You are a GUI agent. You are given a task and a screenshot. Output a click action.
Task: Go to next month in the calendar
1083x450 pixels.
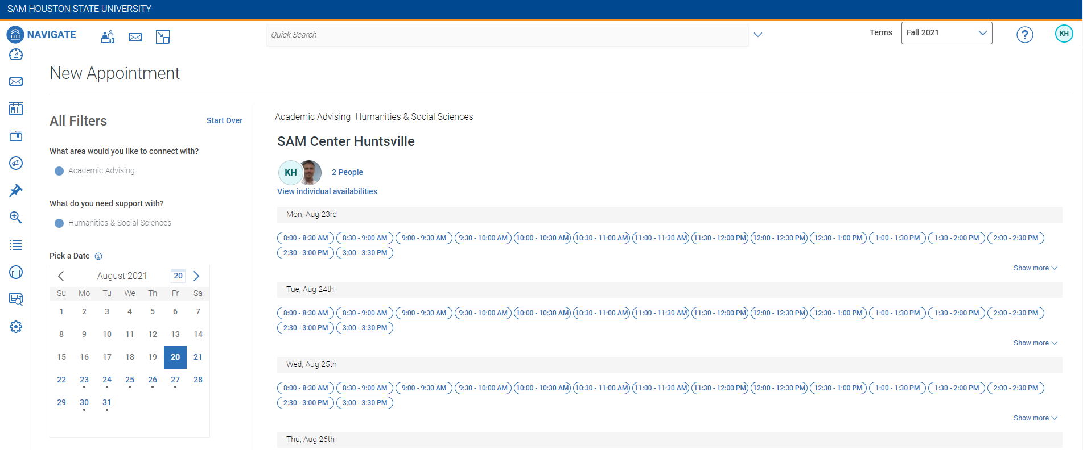pyautogui.click(x=196, y=276)
